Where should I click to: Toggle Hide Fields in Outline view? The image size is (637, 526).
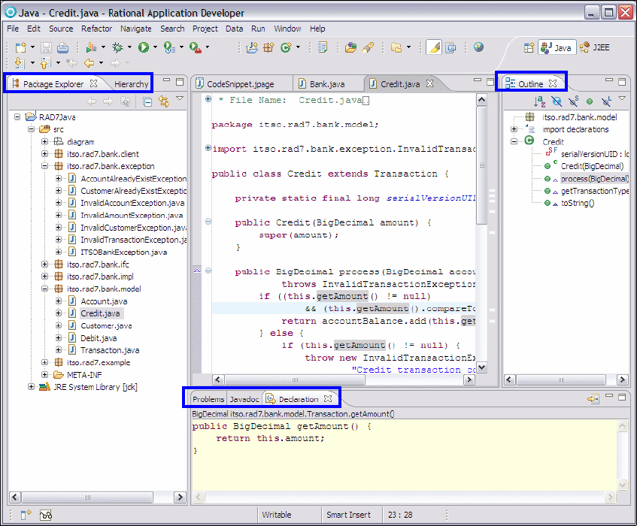(557, 101)
